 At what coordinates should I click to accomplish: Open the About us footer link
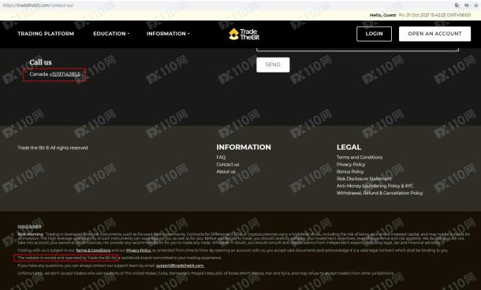tap(226, 172)
